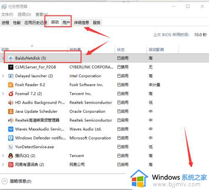Viewport: 209px width, 190px height.
Task: Expand the Foxmail 7.2 (2) group
Action: click(3, 94)
